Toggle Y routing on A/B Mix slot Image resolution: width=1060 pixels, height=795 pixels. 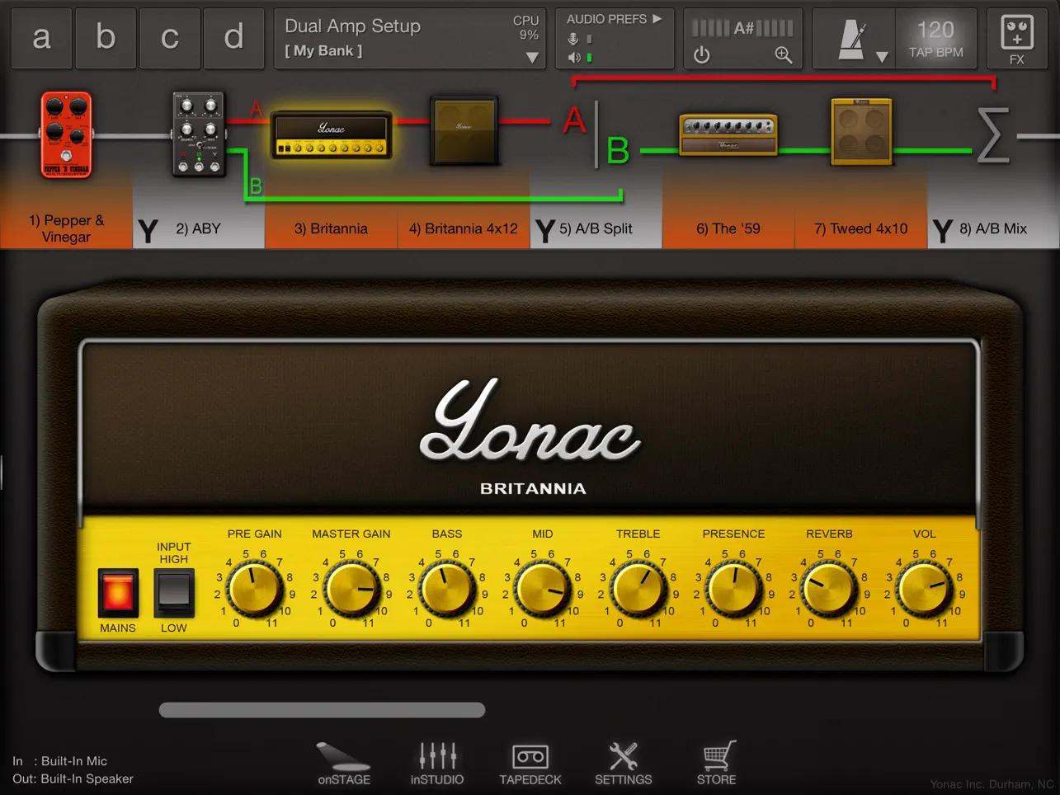pyautogui.click(x=943, y=231)
